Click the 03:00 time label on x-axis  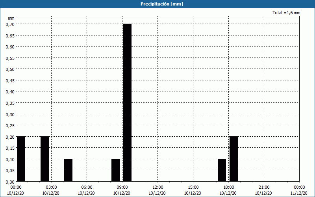point(52,188)
